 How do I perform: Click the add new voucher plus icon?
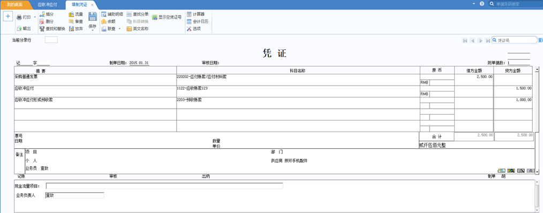click(x=9, y=16)
